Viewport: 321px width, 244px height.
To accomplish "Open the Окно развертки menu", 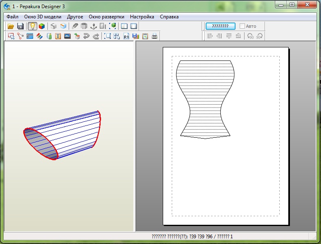I will click(x=106, y=17).
